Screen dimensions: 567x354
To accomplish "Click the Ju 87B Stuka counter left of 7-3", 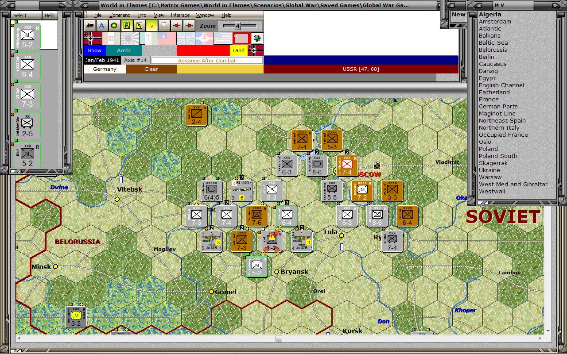I will [x=211, y=241].
